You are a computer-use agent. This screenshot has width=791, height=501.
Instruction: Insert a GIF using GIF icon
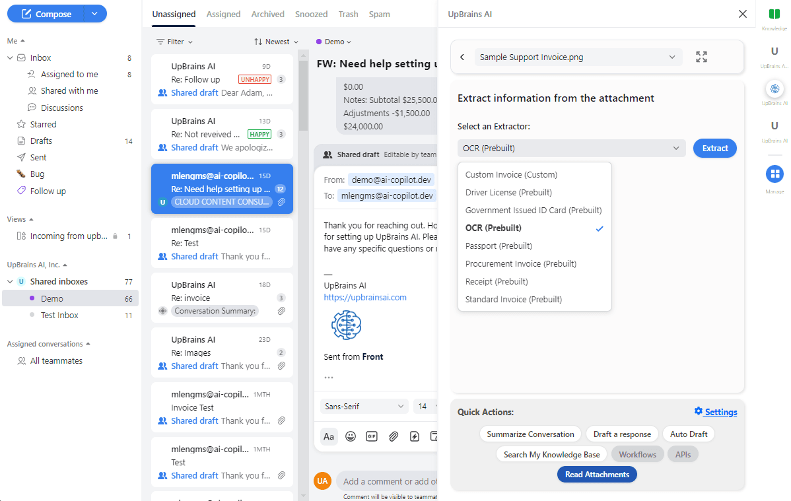coord(372,436)
